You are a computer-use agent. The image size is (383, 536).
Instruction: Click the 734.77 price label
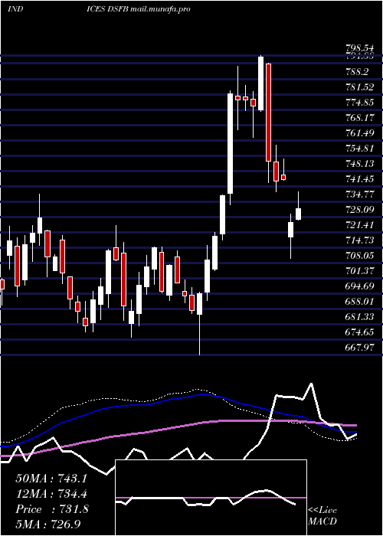359,194
